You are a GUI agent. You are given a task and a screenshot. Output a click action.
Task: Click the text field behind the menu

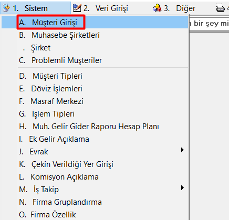pos(209,24)
